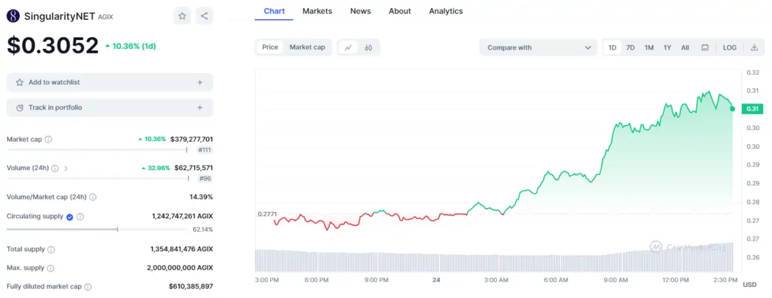Open the Compare with dropdown

[538, 48]
